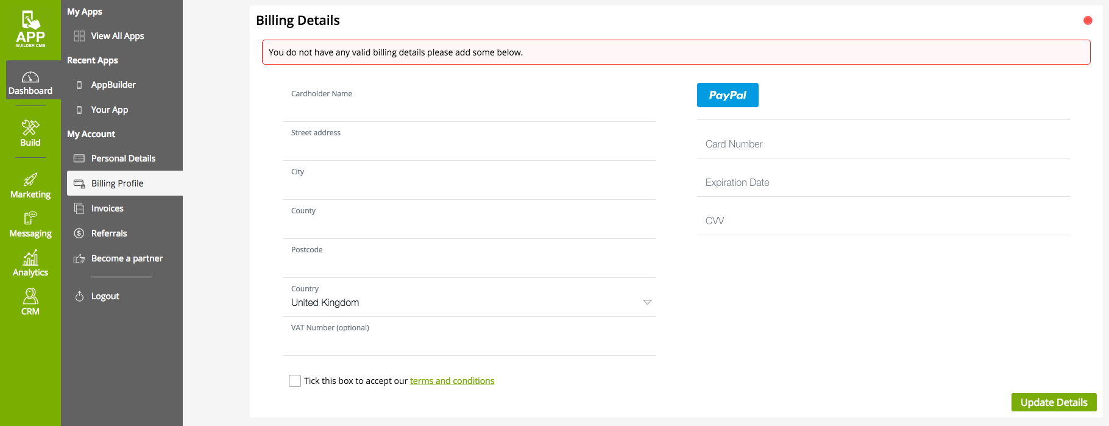Open the terms and conditions link

(x=452, y=381)
